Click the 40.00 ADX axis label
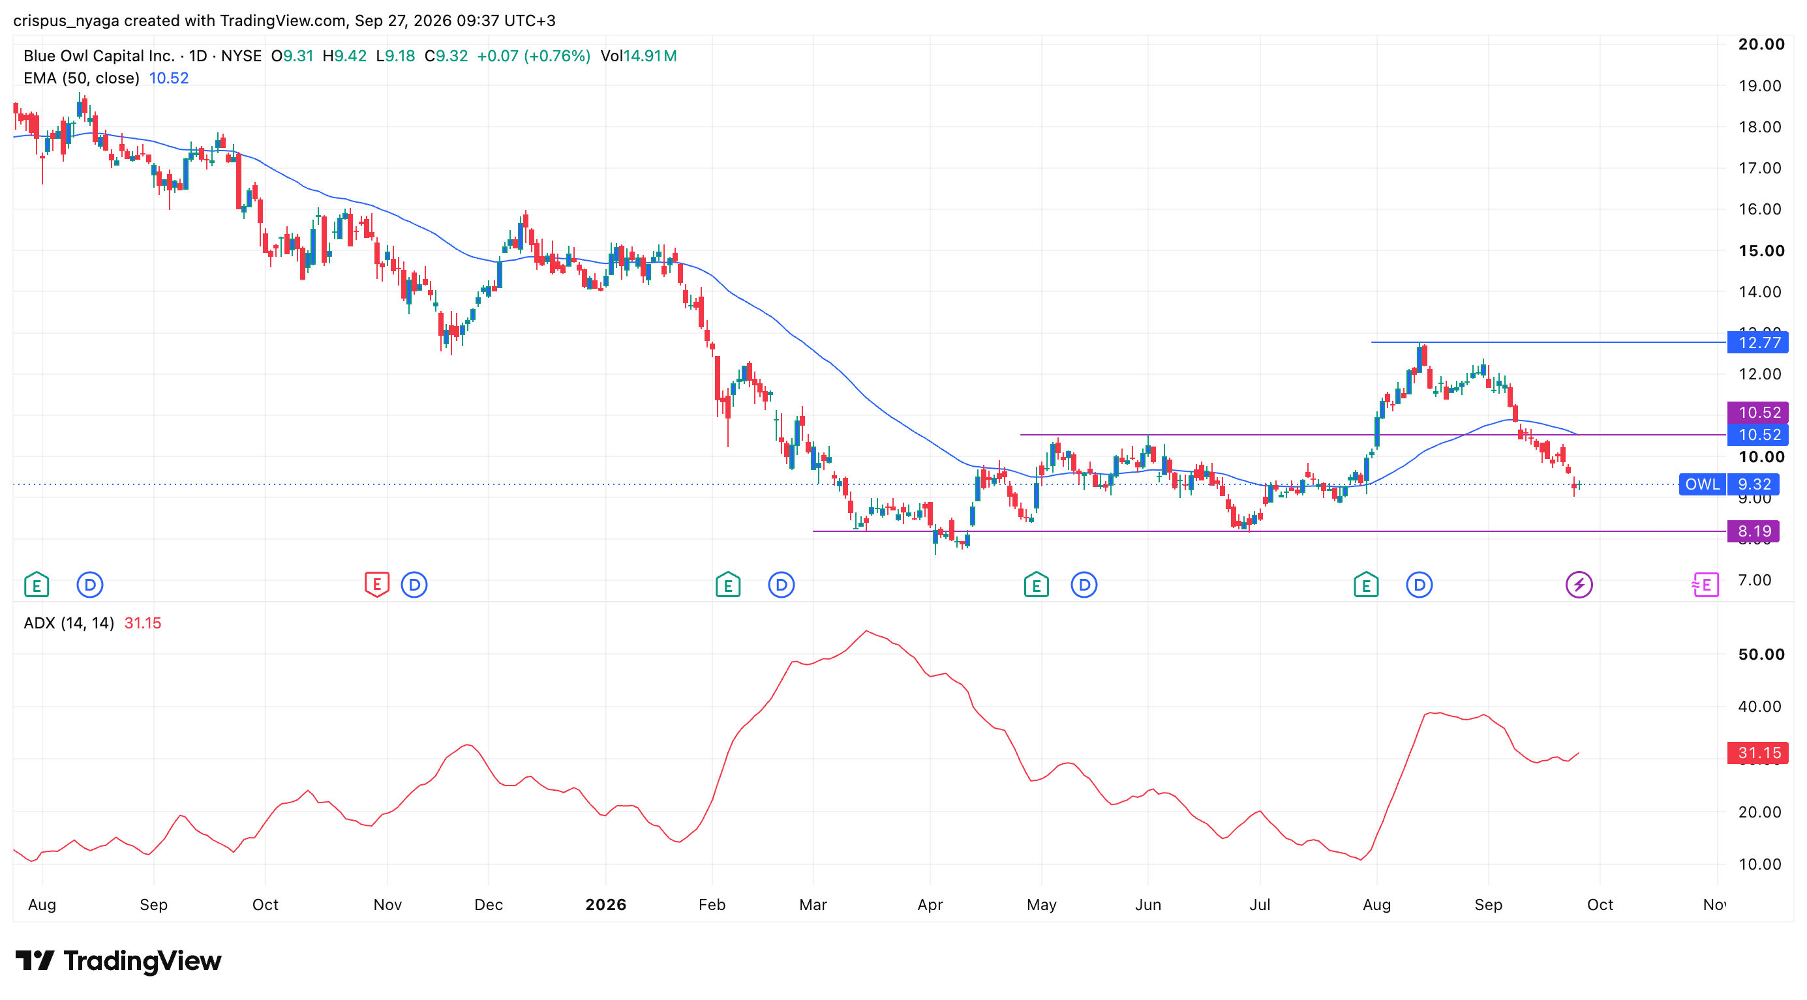This screenshot has width=1807, height=1000. [x=1760, y=707]
